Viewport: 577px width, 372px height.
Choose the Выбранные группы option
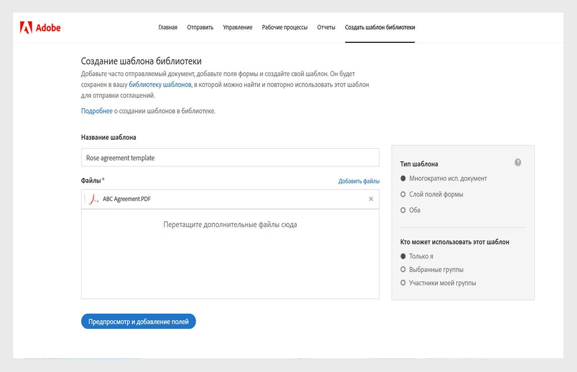click(x=403, y=270)
